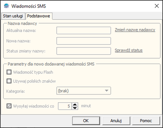Switch to the Stan usługi tab

13,16
